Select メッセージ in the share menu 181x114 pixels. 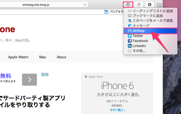(150, 25)
